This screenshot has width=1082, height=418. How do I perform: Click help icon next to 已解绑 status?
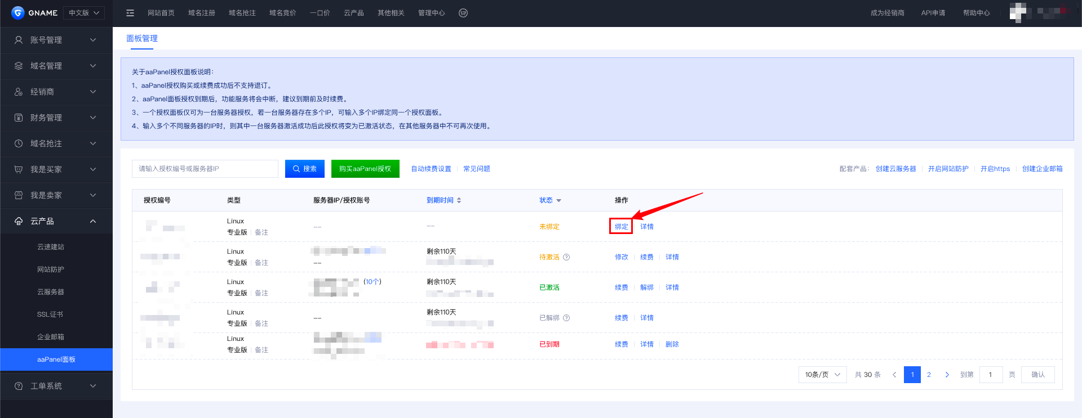566,318
